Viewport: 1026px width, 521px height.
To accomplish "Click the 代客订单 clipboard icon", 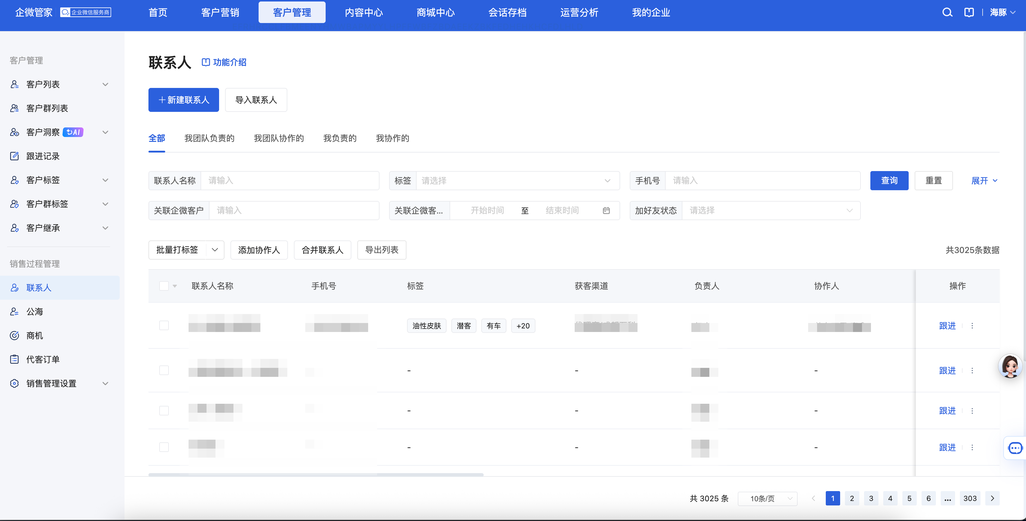I will click(14, 359).
